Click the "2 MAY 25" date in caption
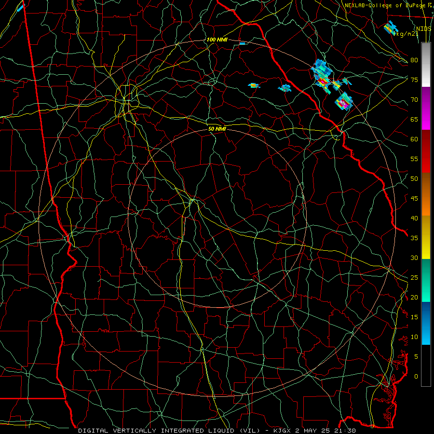The height and width of the screenshot is (434, 434). [313, 431]
